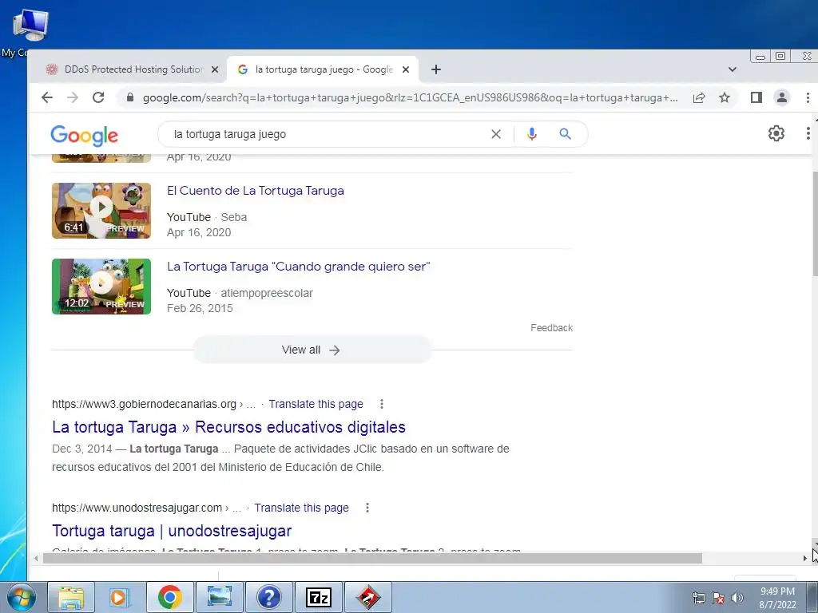This screenshot has height=613, width=818.
Task: Click the horizontal scrollbar right arrow
Action: (x=805, y=558)
